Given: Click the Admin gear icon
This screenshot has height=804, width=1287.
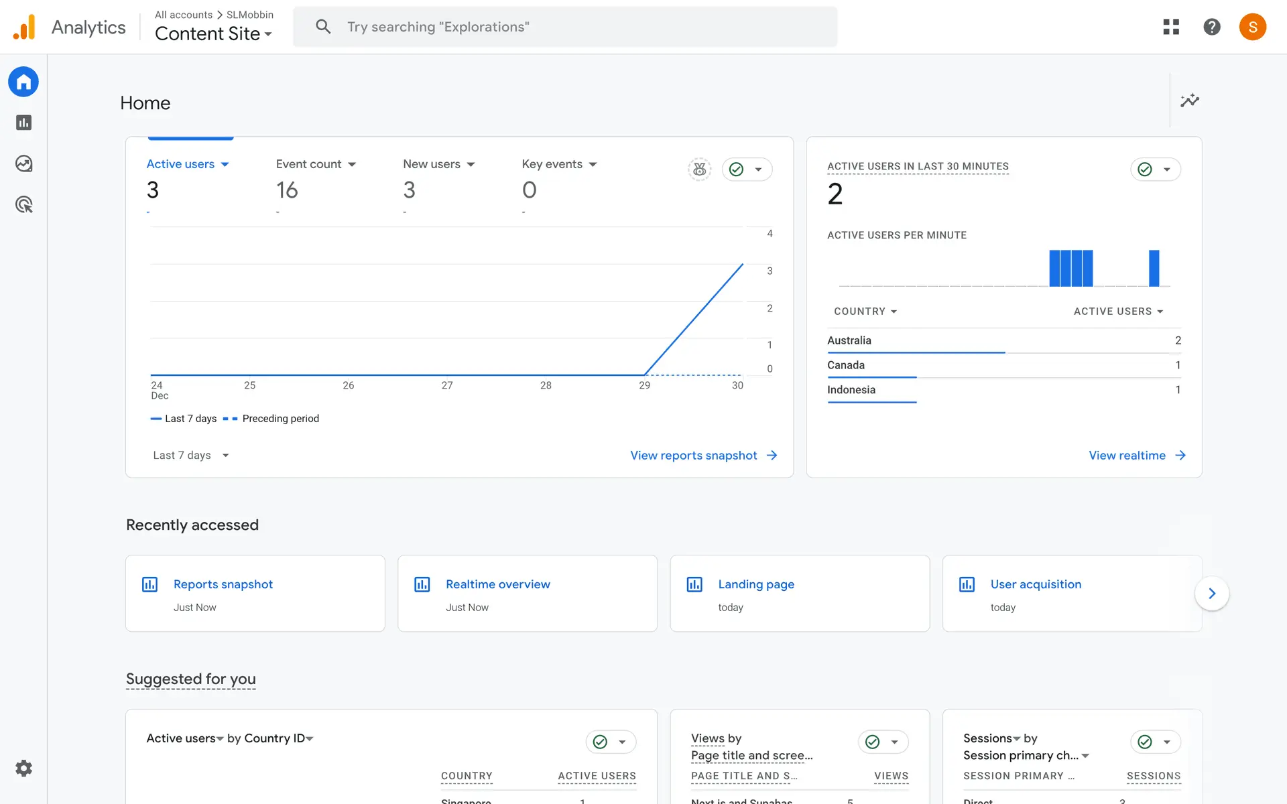Looking at the screenshot, I should click(24, 768).
